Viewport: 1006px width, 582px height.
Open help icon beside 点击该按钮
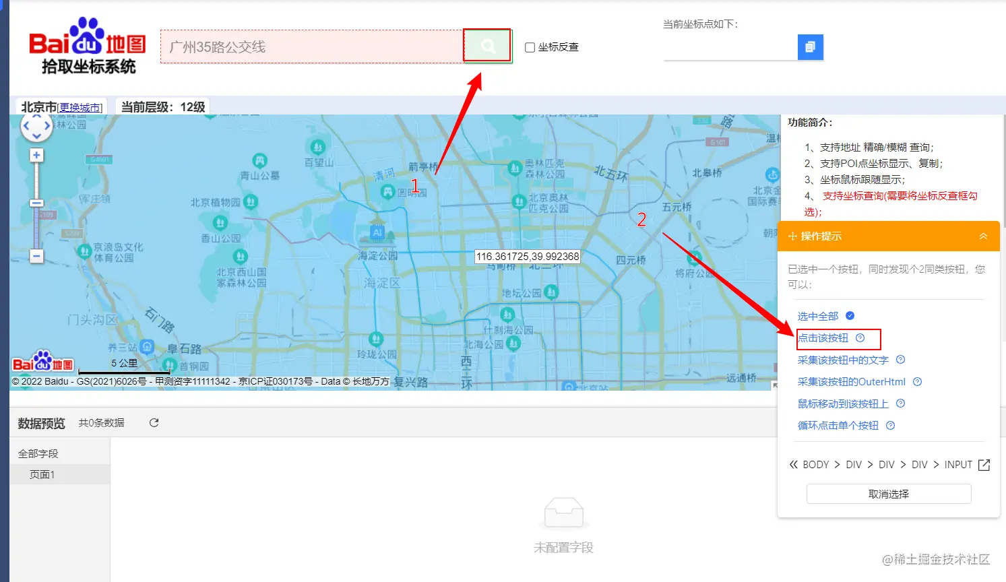click(860, 338)
